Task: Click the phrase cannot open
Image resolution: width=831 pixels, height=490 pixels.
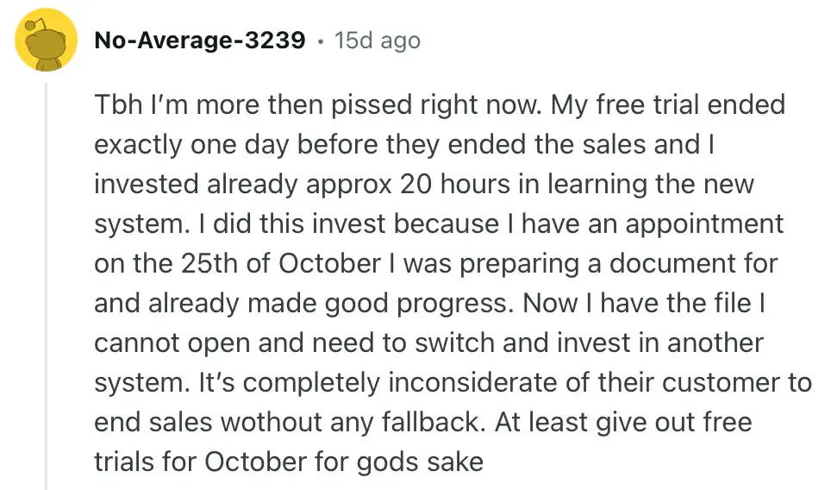Action: click(164, 343)
